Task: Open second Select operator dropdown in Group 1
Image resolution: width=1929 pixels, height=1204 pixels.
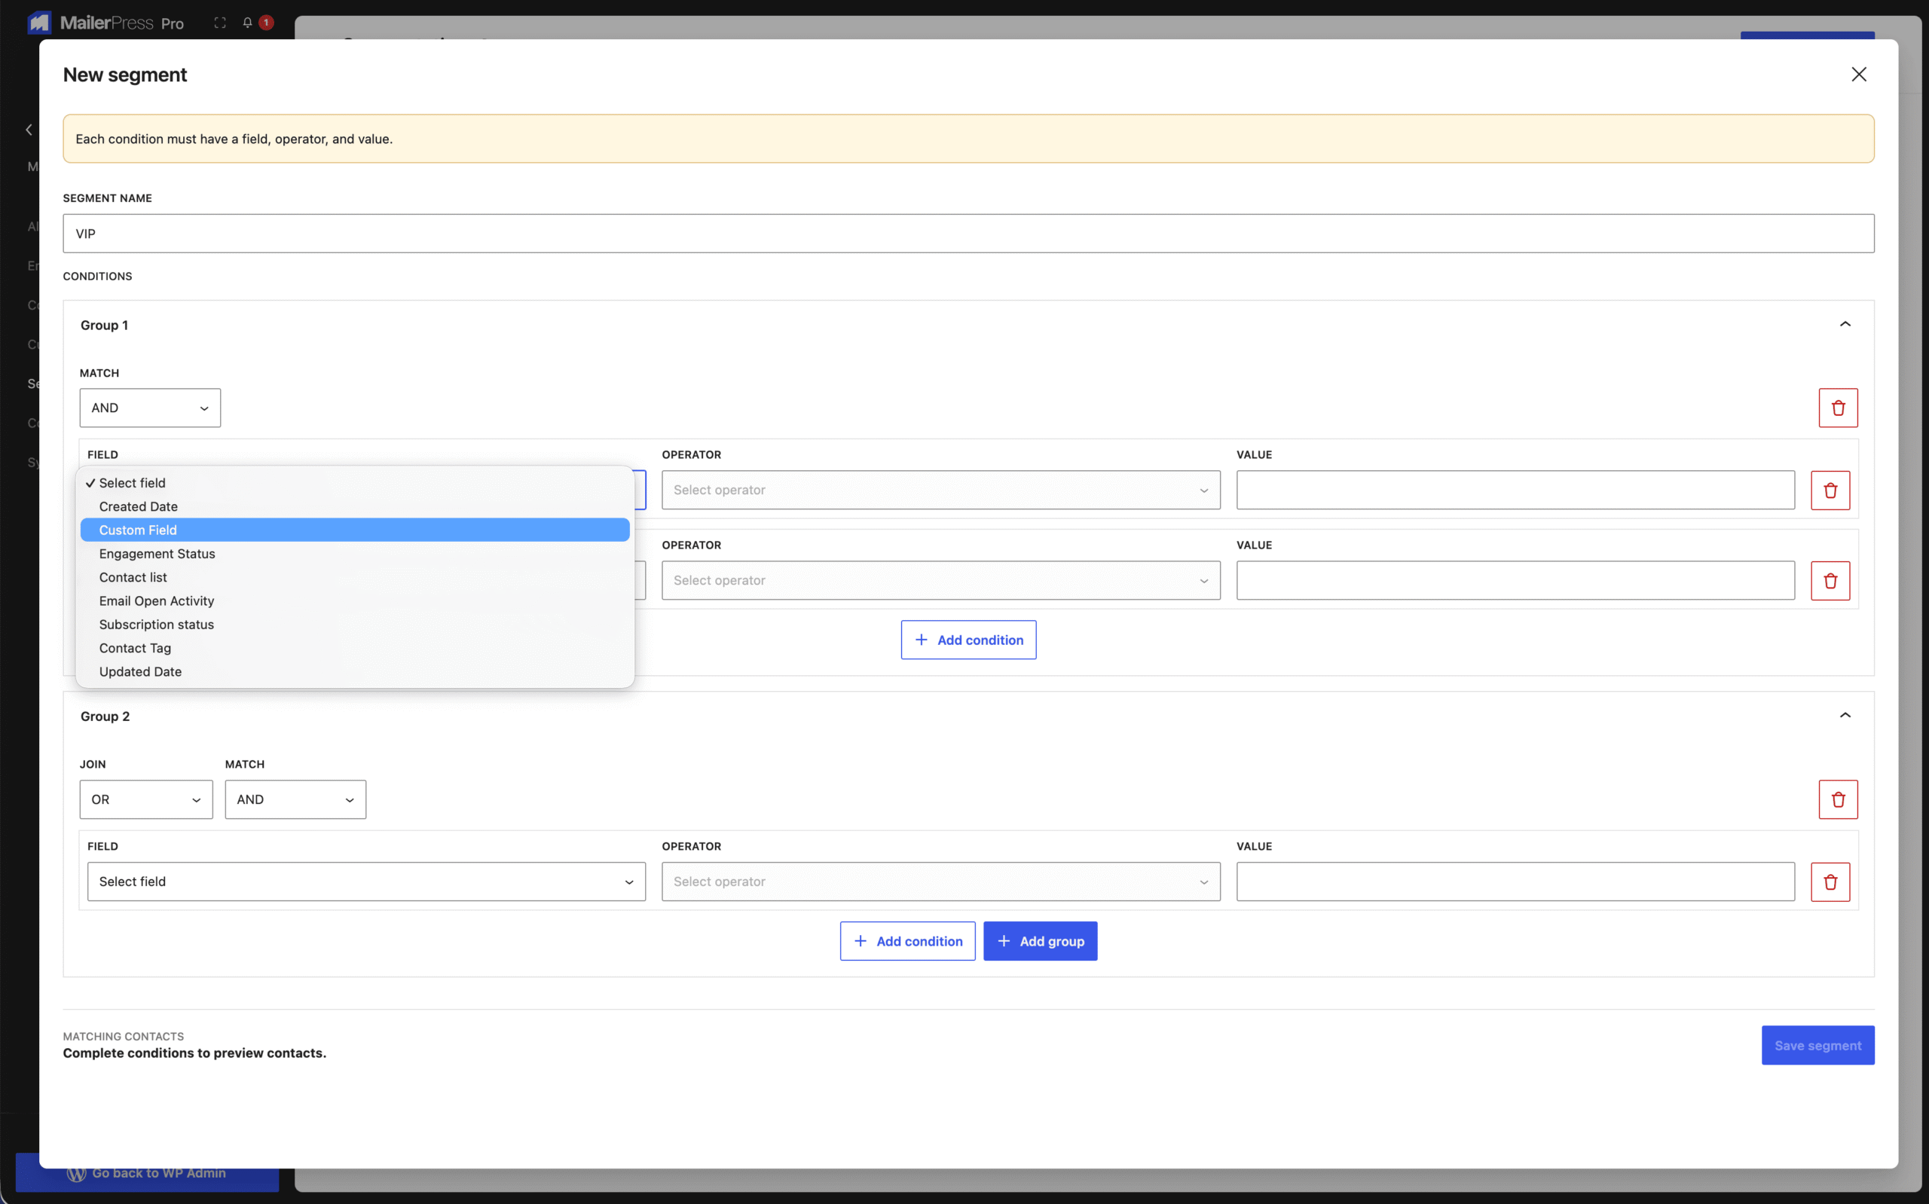Action: (x=940, y=580)
